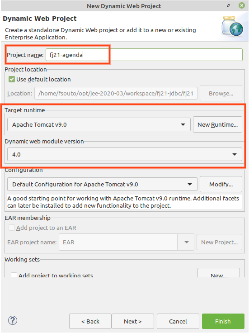The width and height of the screenshot is (249, 333).
Task: Click the New Project... EAR button
Action: tap(219, 243)
